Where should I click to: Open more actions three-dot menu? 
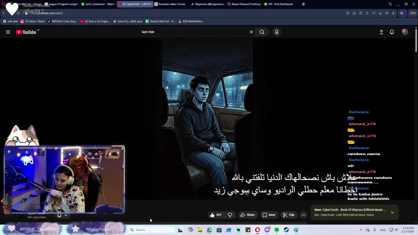pyautogui.click(x=303, y=215)
